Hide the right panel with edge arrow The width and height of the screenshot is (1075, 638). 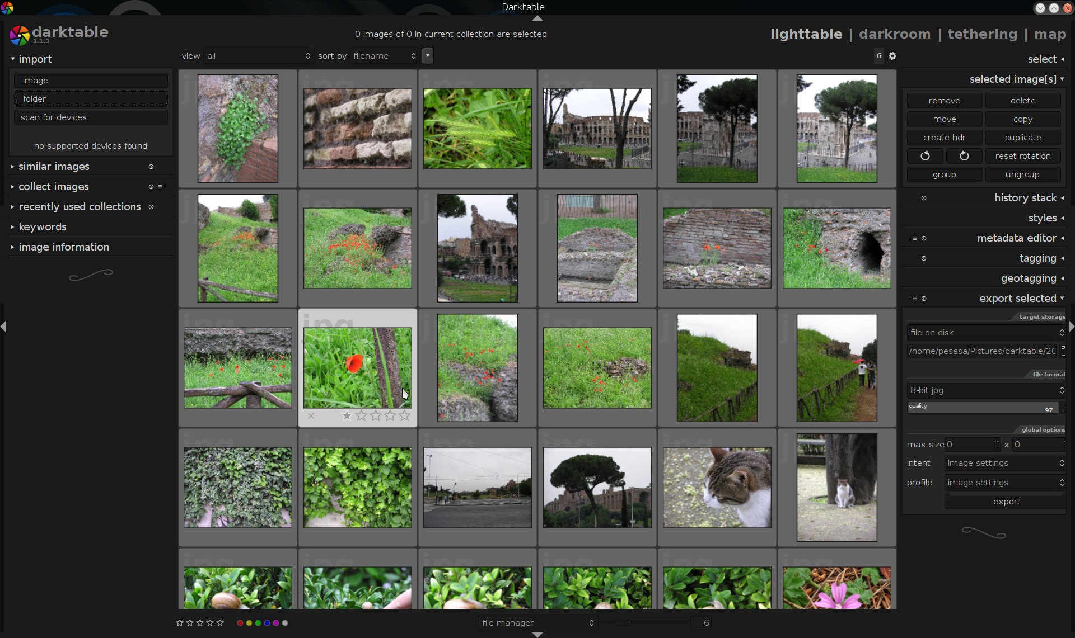(x=1072, y=327)
